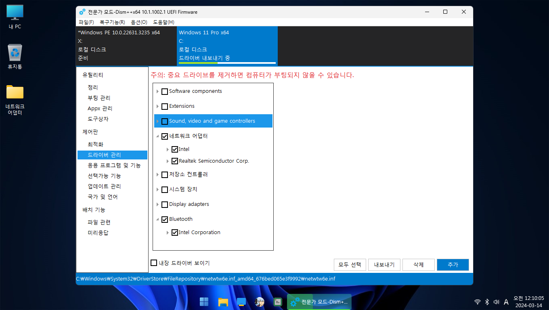Image resolution: width=549 pixels, height=310 pixels.
Task: Uncheck the Realtek Semiconductor Corp. checkbox
Action: (x=175, y=161)
